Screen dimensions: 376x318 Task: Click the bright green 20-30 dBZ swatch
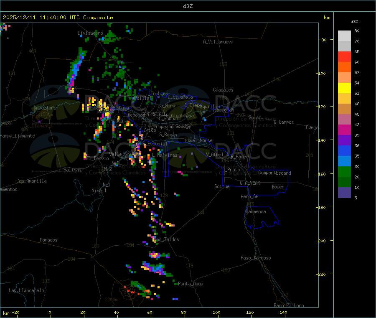pyautogui.click(x=344, y=171)
